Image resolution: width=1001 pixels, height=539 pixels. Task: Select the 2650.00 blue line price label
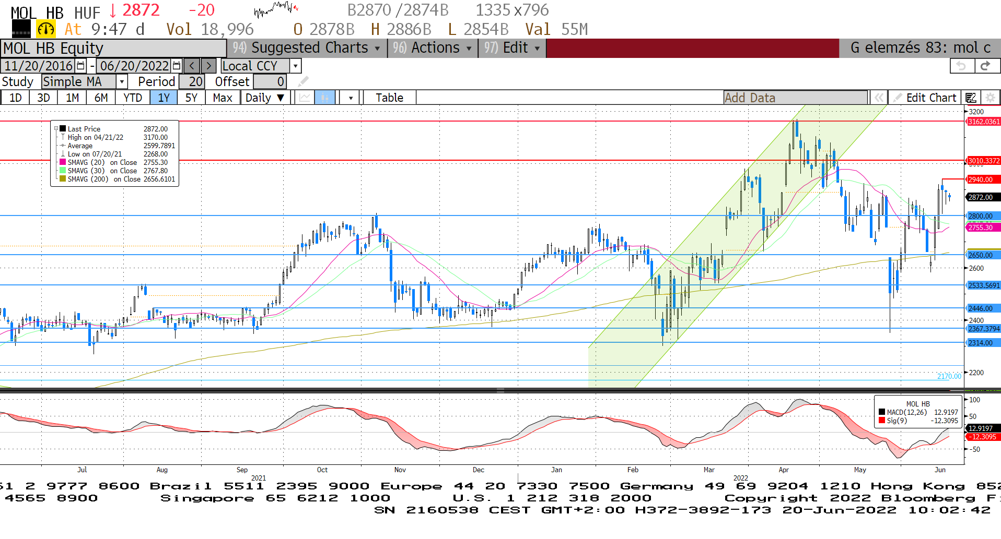pyautogui.click(x=983, y=255)
